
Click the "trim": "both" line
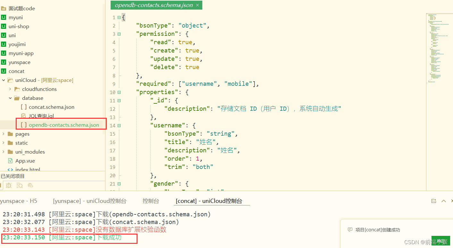189,167
